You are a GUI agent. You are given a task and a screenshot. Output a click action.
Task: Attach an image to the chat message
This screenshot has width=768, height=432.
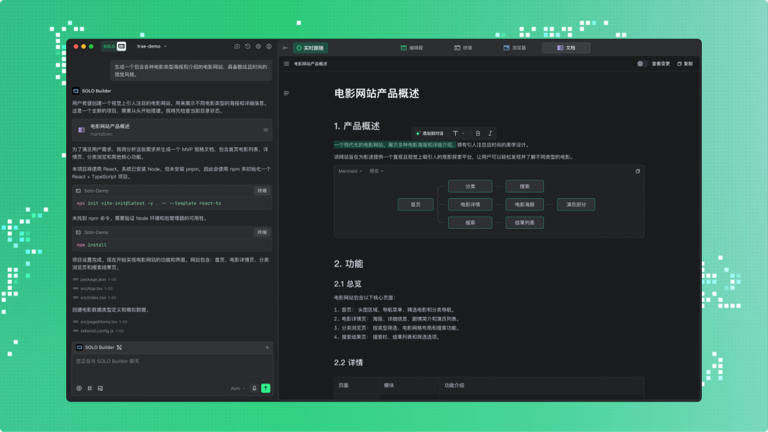pos(100,389)
